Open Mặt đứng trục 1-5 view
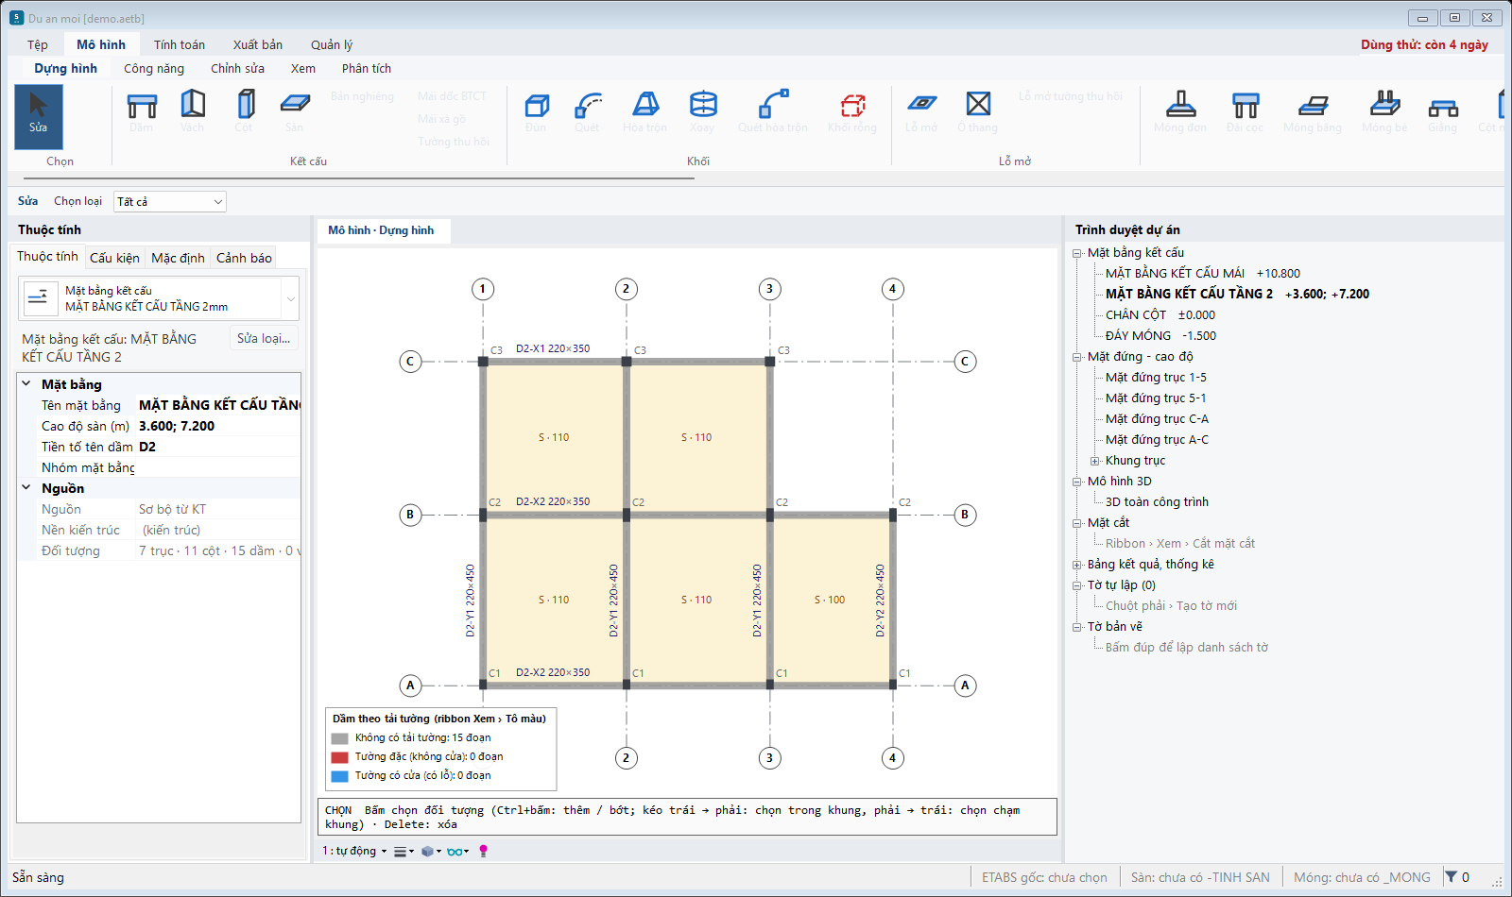The width and height of the screenshot is (1512, 897). pos(1156,377)
